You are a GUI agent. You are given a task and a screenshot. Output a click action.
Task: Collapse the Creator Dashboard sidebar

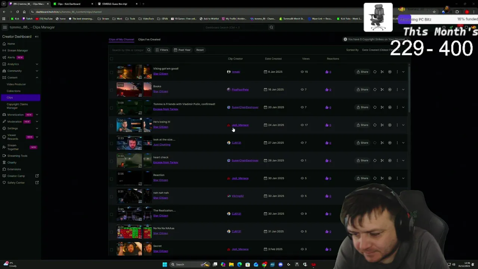click(x=37, y=37)
